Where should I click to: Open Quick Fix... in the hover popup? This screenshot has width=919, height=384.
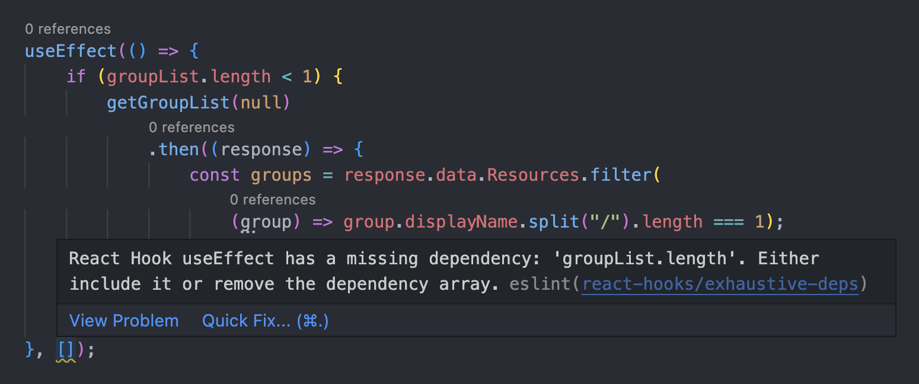265,321
